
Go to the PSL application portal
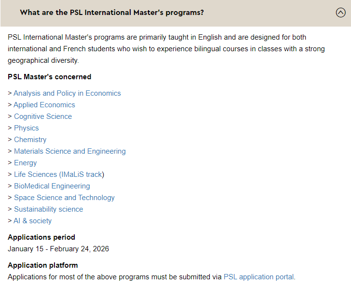[259, 277]
